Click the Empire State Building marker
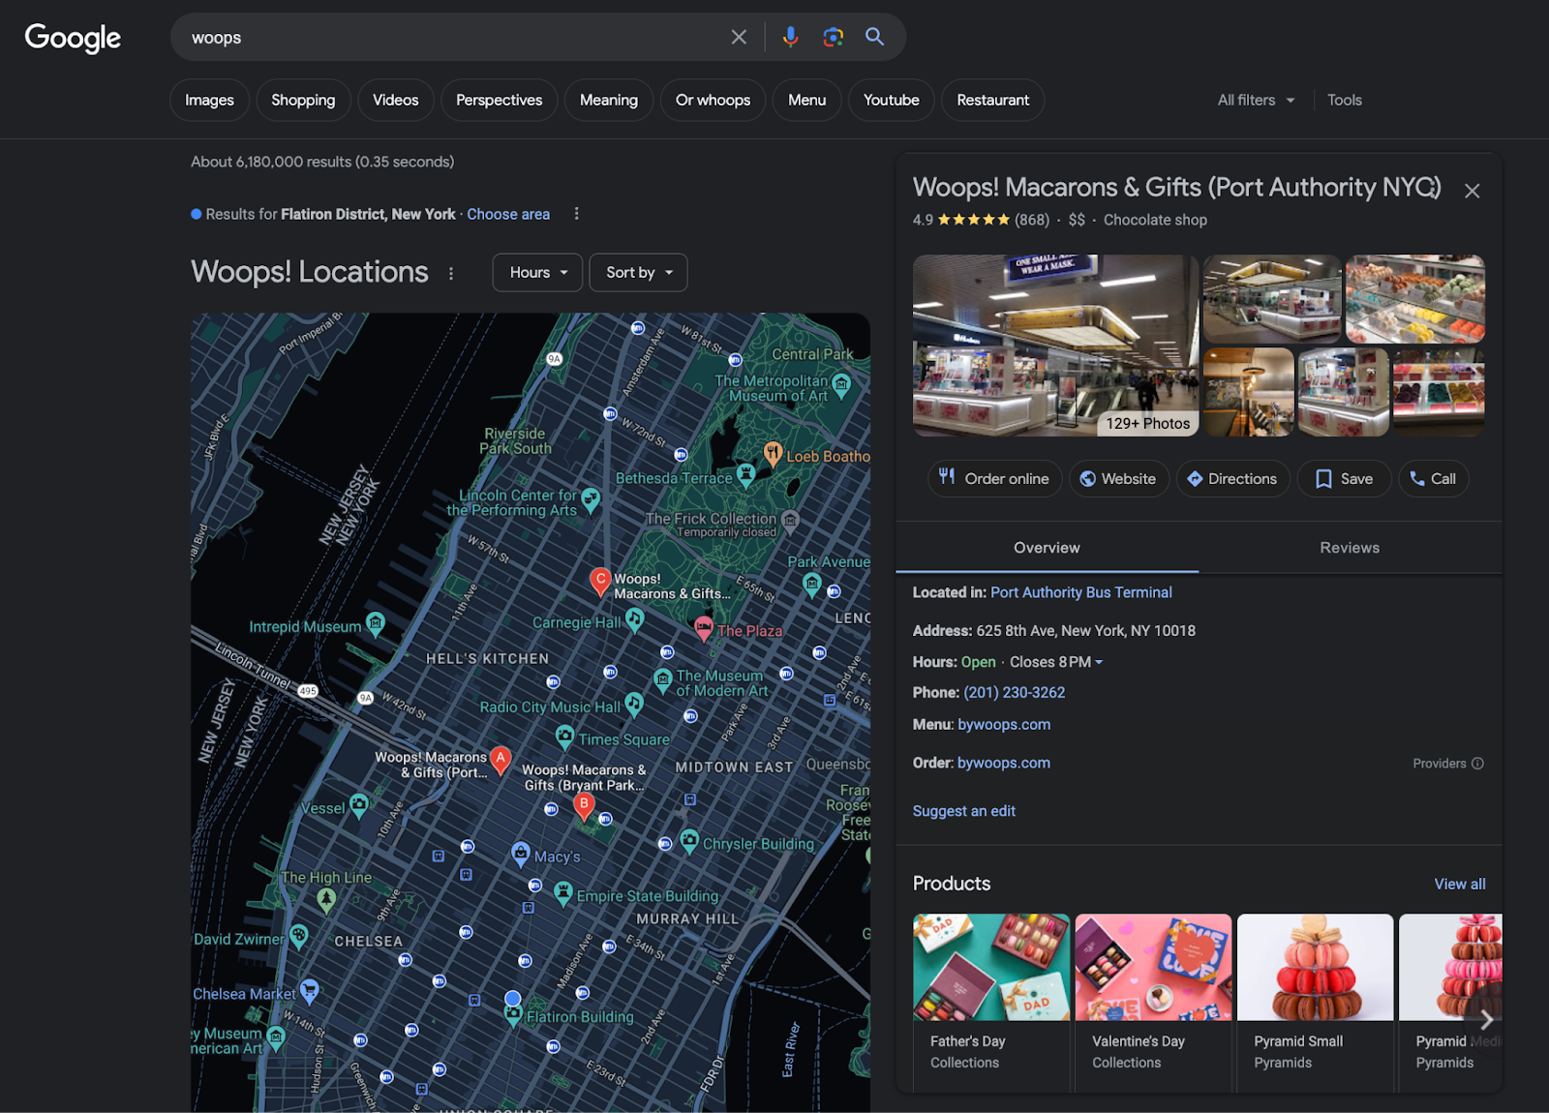The height and width of the screenshot is (1113, 1549). tap(563, 892)
